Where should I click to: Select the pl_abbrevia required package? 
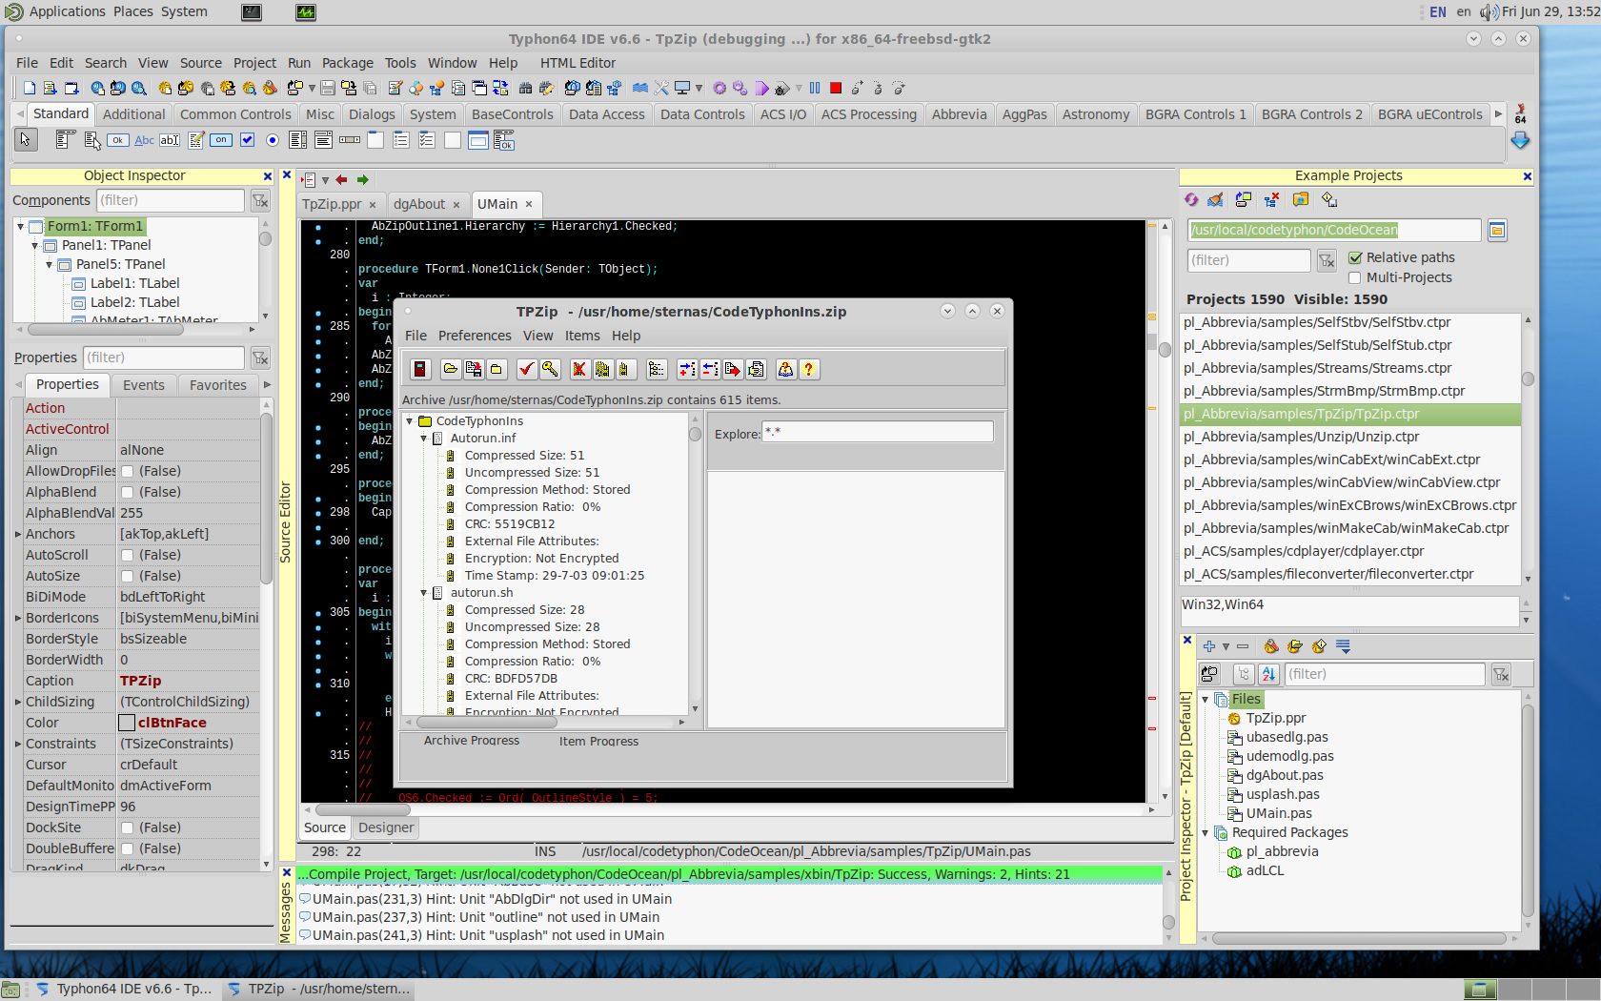point(1282,851)
